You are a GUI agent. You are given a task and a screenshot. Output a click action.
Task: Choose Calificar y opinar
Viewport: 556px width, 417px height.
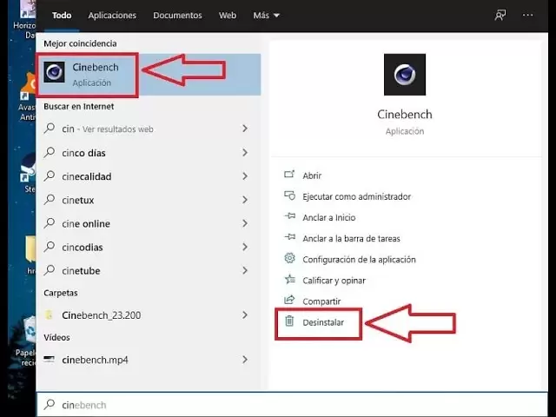[334, 281]
